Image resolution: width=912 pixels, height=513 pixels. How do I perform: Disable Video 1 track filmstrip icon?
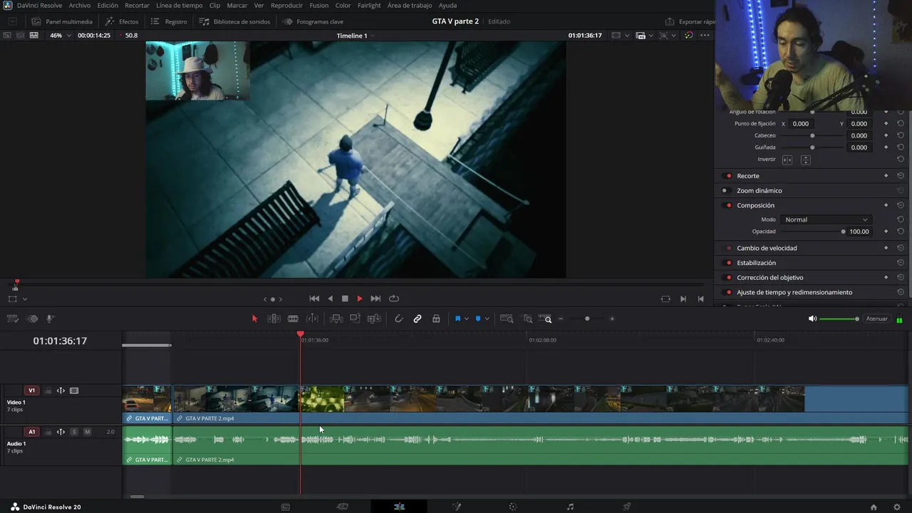pos(74,390)
